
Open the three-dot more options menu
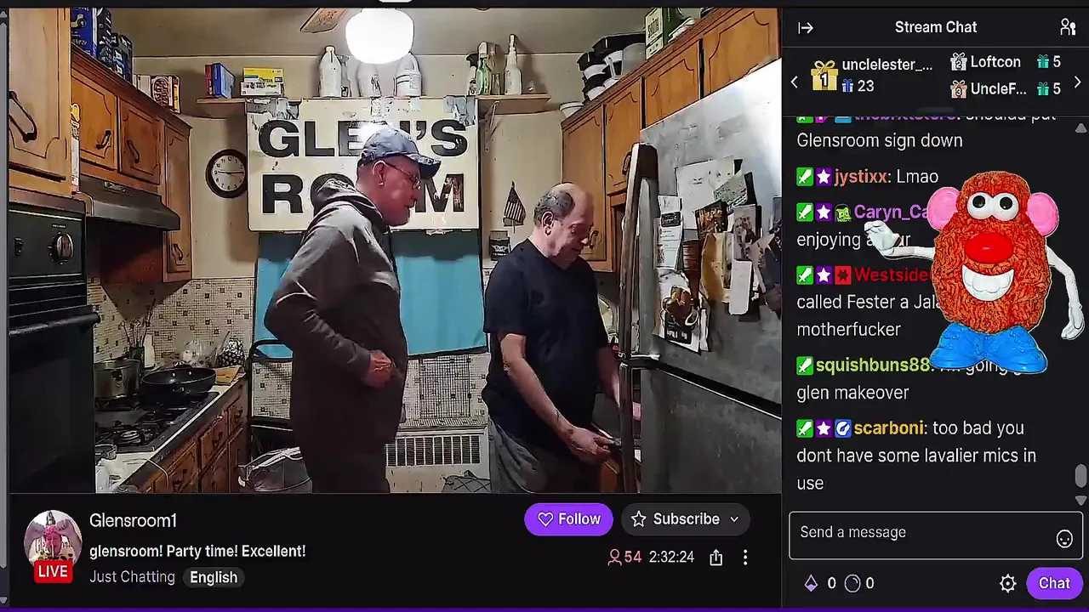745,558
